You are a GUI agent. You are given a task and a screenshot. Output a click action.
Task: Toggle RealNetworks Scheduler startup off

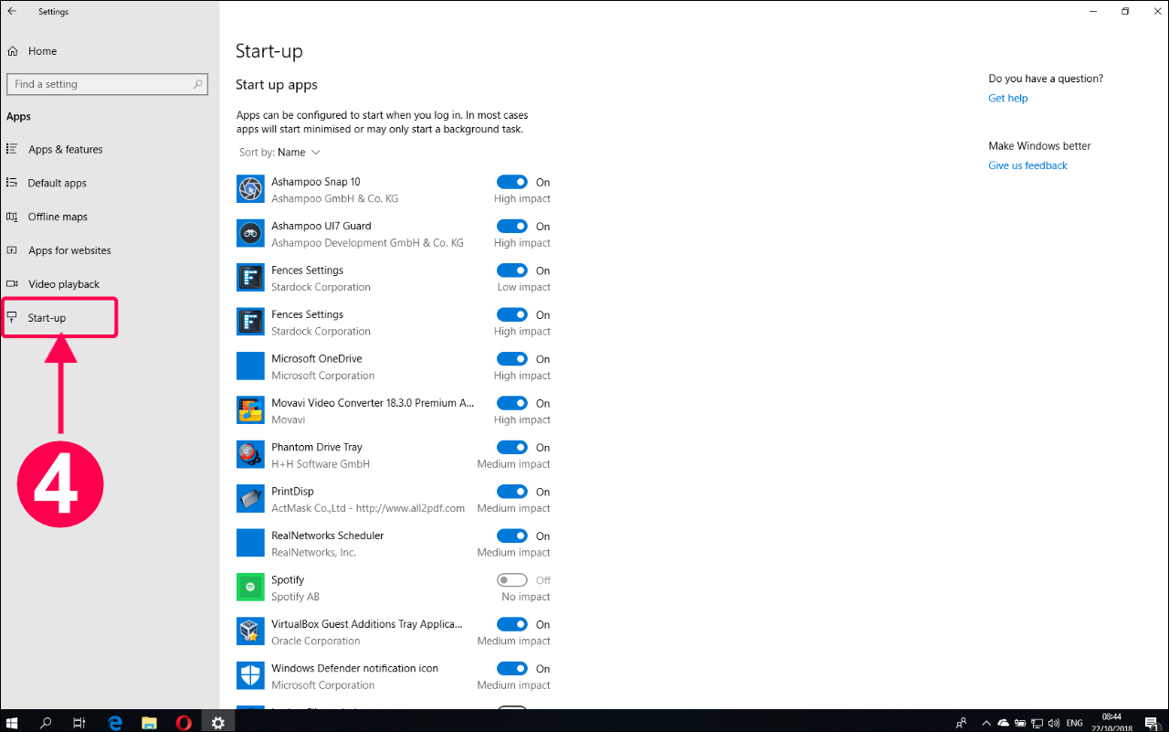512,536
